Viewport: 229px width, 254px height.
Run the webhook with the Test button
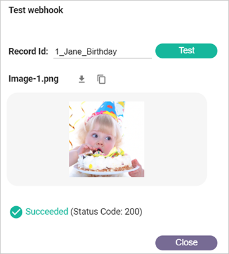(186, 51)
